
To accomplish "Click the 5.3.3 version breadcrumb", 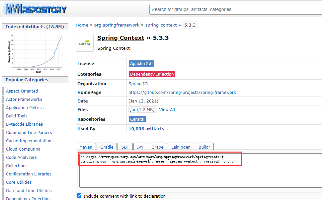I will [x=190, y=25].
